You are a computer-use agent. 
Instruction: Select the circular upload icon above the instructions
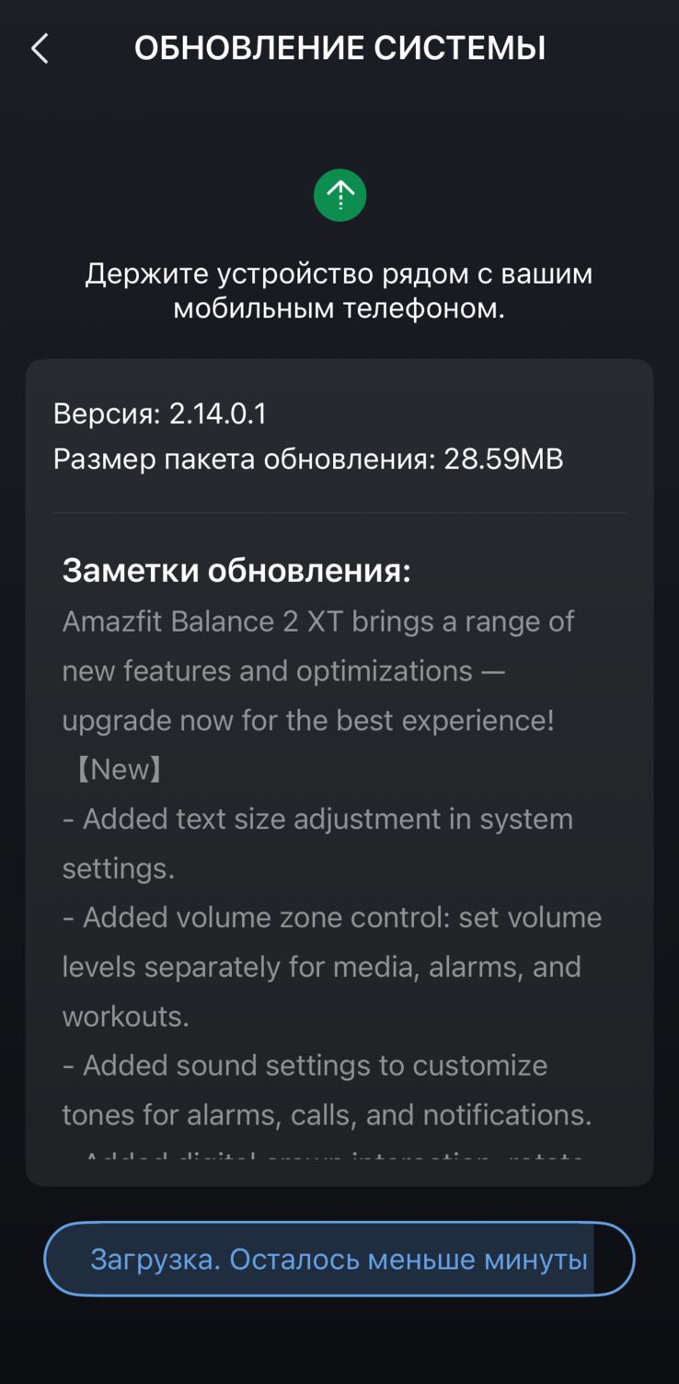[x=339, y=195]
